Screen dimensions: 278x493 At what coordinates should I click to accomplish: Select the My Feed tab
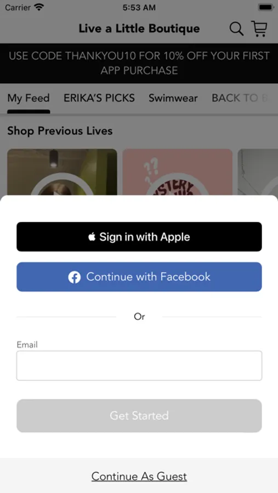[x=29, y=98]
